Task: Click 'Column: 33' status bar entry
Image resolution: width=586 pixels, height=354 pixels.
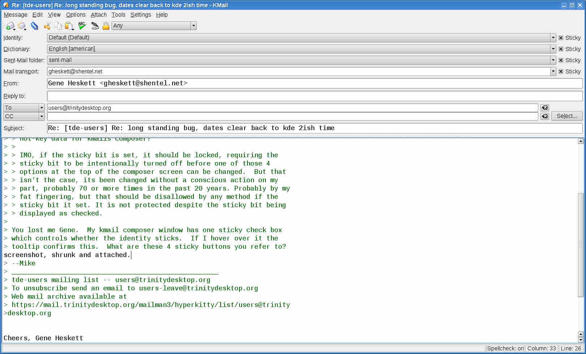Action: click(542, 349)
